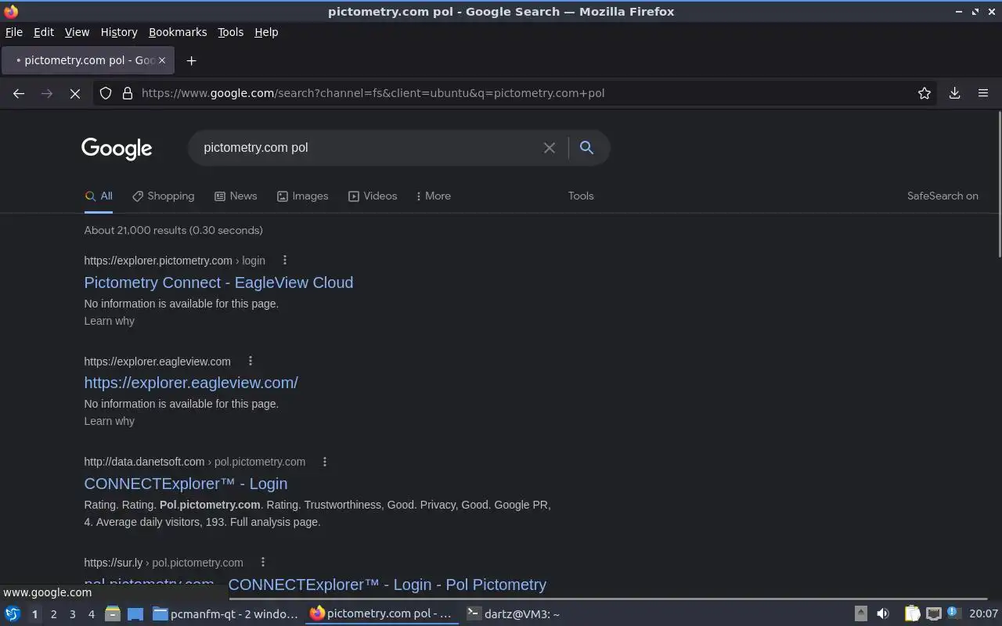Open SafeSearch on settings
This screenshot has width=1002, height=626.
click(x=943, y=196)
